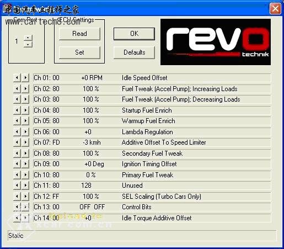The width and height of the screenshot is (284, 249).
Task: Decrease Ch 10 Primary Fuel Tweak
Action: (17, 174)
